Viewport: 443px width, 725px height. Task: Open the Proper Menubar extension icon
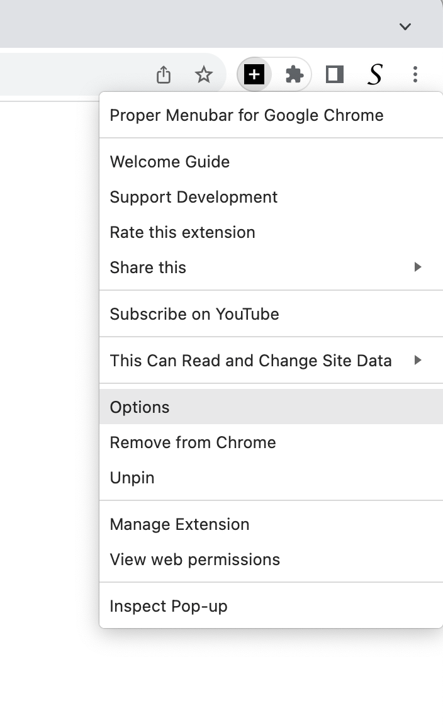coord(254,74)
